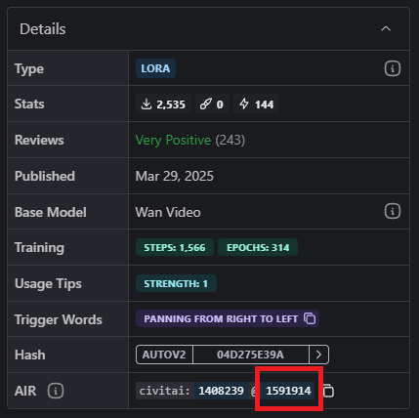Open the Base Model info icon
This screenshot has height=418, width=419.
pos(393,211)
